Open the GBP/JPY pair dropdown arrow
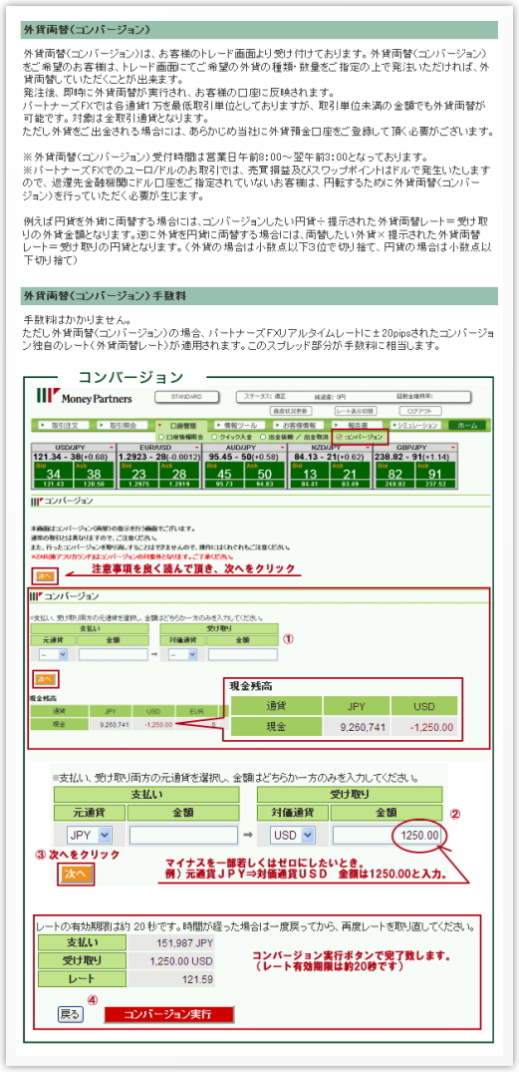The width and height of the screenshot is (519, 1072). pos(453,447)
